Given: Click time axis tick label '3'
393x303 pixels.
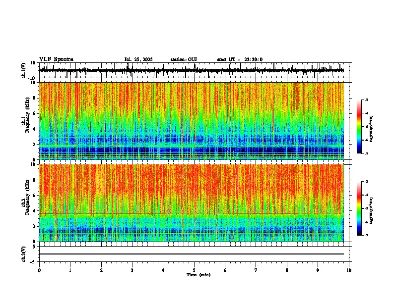Looking at the screenshot, I should [x=132, y=270].
